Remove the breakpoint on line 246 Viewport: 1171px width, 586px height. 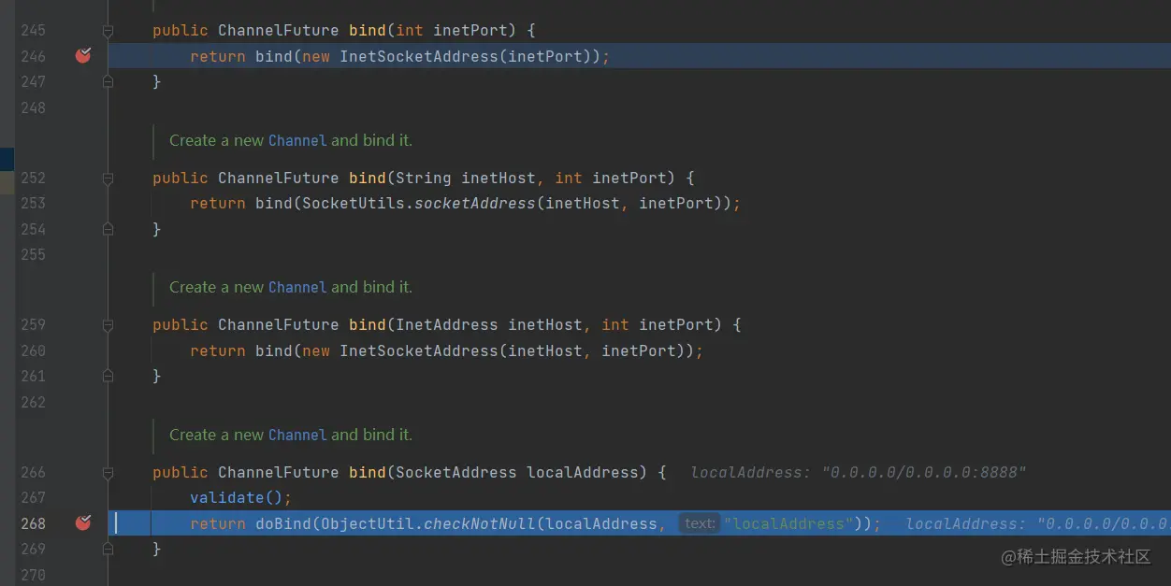click(x=83, y=56)
